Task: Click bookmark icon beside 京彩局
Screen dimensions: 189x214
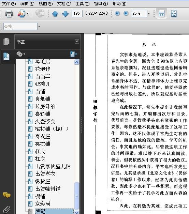Action: pos(30,204)
